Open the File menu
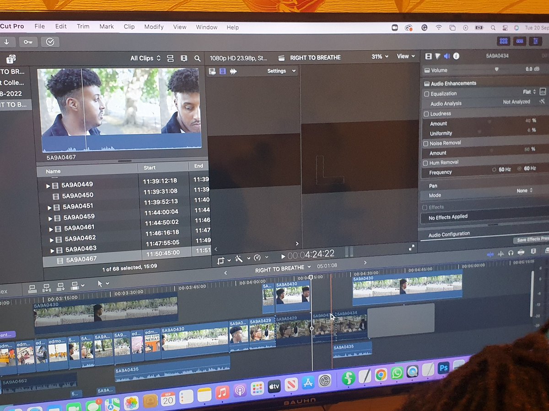Viewport: 549px width, 411px height. 40,26
